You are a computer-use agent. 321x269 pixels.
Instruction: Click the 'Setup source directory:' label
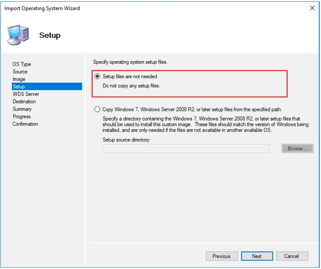(x=126, y=140)
